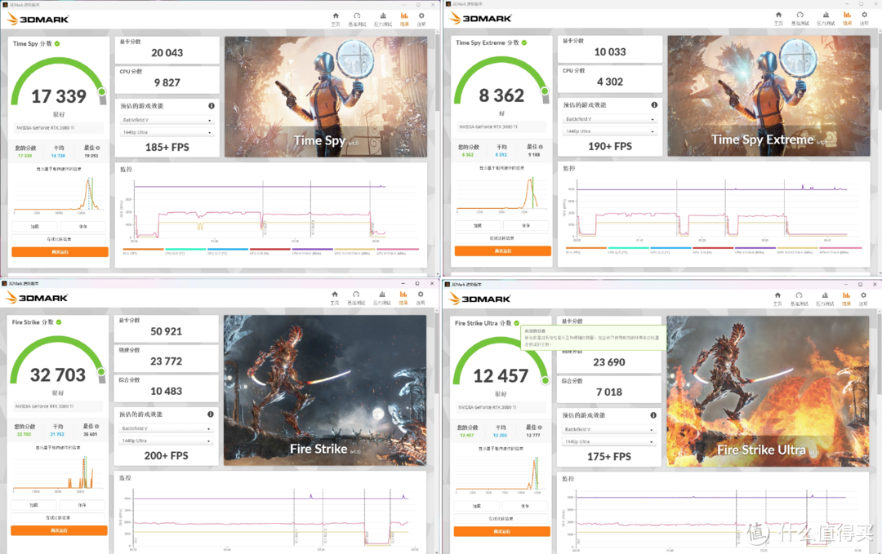Click the rerun button in Fire Strike Ultra window

(x=502, y=531)
